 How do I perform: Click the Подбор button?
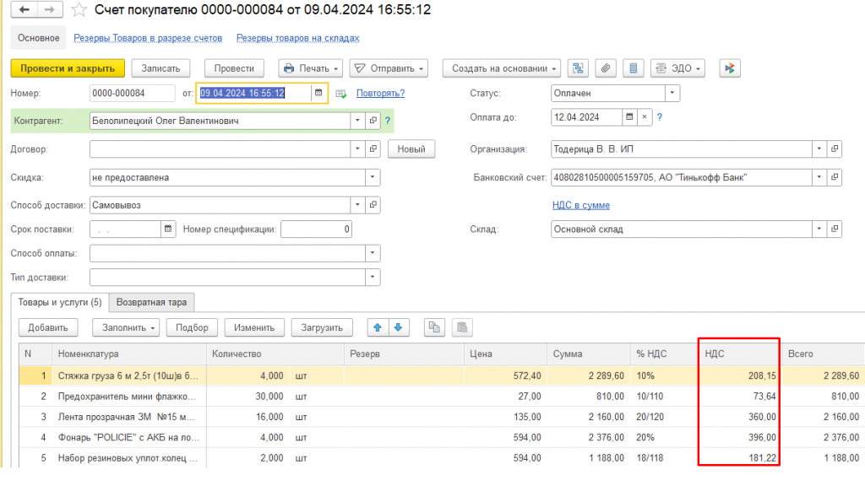(x=192, y=327)
